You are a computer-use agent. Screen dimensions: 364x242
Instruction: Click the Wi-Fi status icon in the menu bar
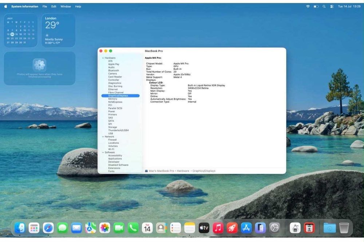coord(308,7)
